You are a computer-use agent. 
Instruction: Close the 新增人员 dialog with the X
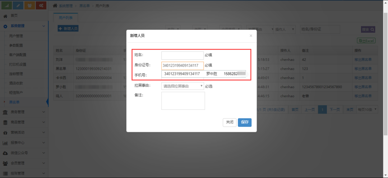pyautogui.click(x=251, y=36)
